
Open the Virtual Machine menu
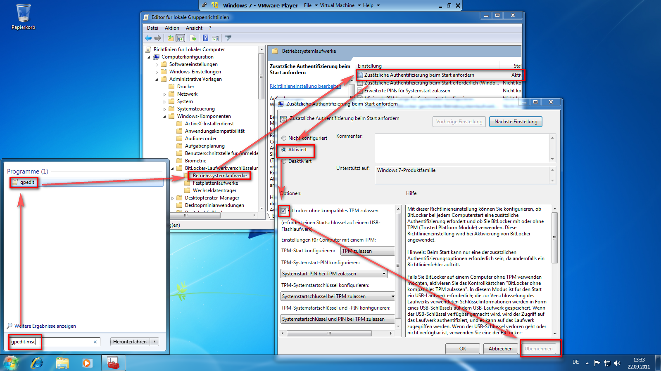[x=340, y=5]
